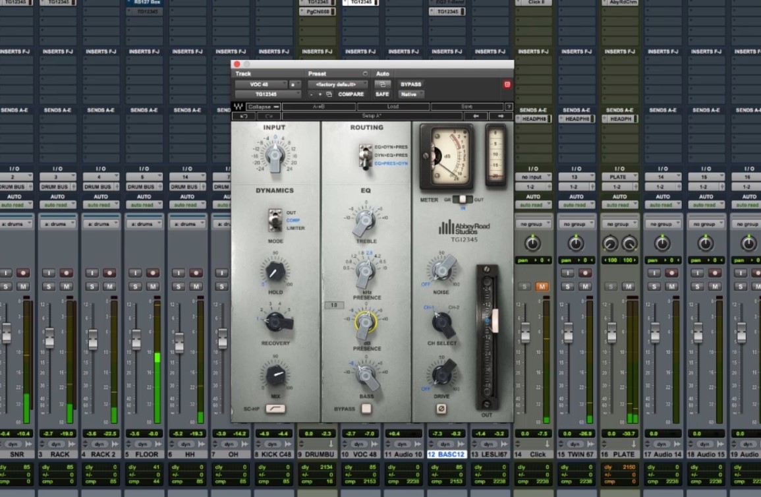Click the pan knob on Click track
Image resolution: width=761 pixels, height=497 pixels.
point(532,243)
